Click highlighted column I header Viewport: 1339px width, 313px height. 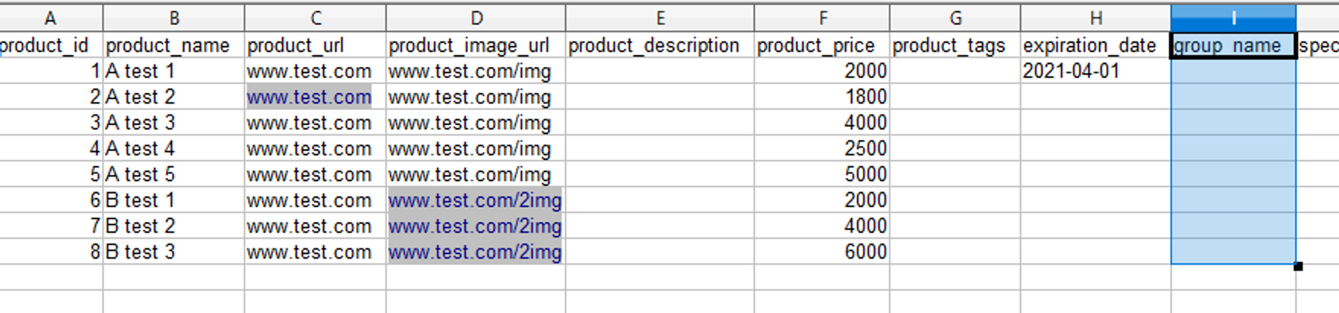coord(1233,18)
